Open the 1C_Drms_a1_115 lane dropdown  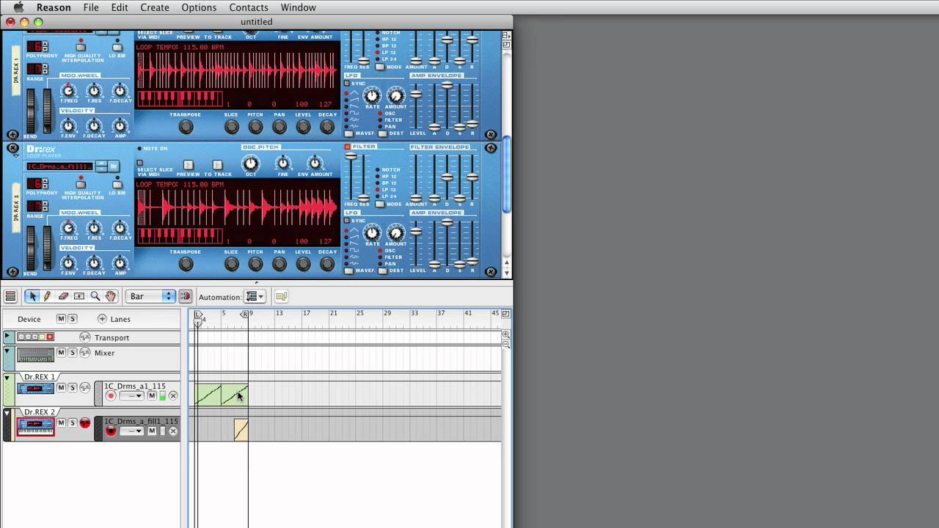tap(131, 396)
